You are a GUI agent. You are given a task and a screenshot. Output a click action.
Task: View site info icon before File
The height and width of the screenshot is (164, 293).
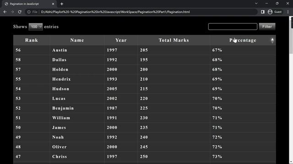pos(29,12)
